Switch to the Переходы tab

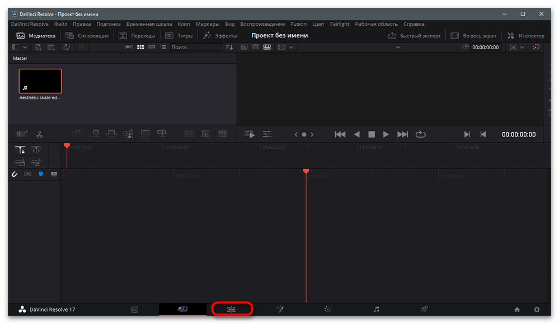[x=138, y=36]
